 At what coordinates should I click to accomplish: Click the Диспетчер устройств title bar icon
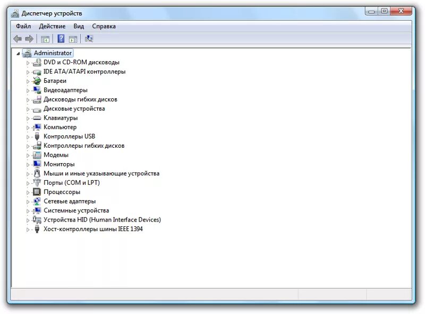15,13
